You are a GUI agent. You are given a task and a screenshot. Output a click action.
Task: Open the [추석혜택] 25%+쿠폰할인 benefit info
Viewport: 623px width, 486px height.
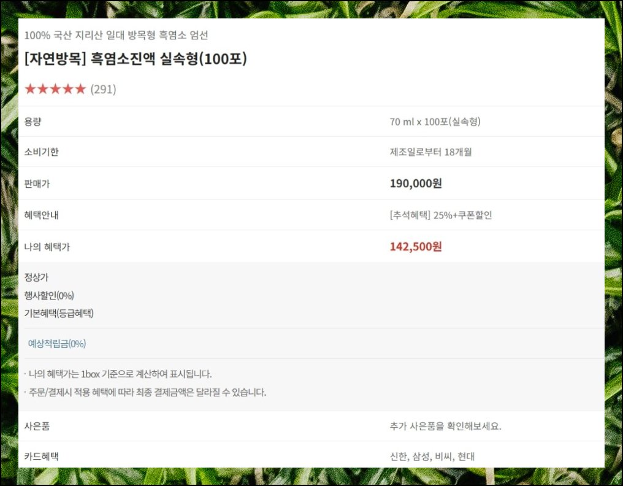pos(441,215)
